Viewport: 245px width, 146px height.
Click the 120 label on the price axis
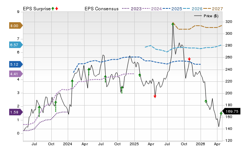click(x=229, y=141)
